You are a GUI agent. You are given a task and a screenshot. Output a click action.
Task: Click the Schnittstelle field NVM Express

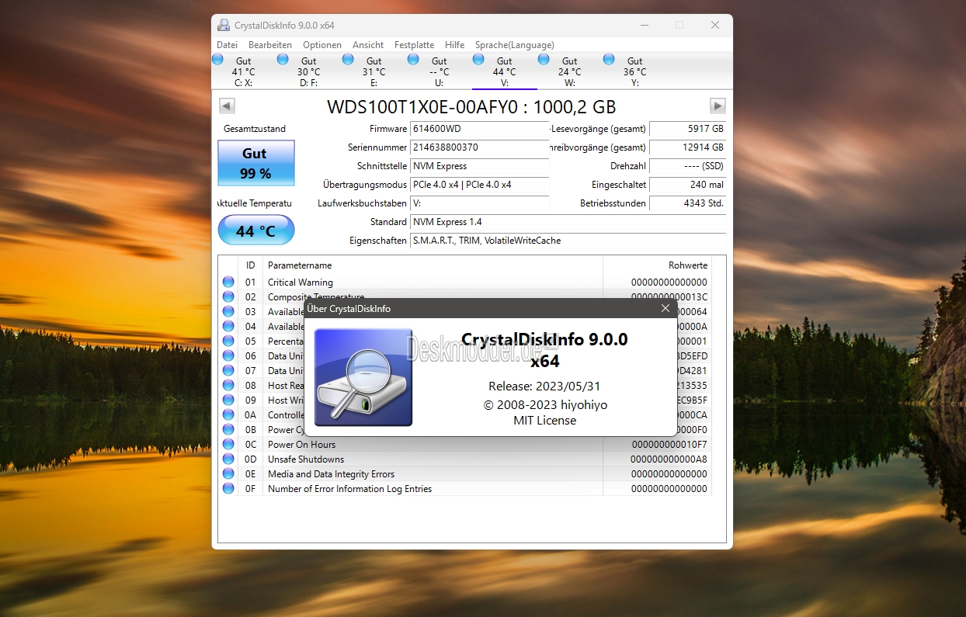click(480, 166)
